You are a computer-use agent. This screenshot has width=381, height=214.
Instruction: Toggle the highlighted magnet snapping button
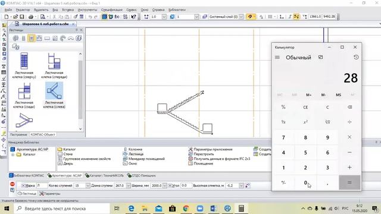(x=249, y=17)
